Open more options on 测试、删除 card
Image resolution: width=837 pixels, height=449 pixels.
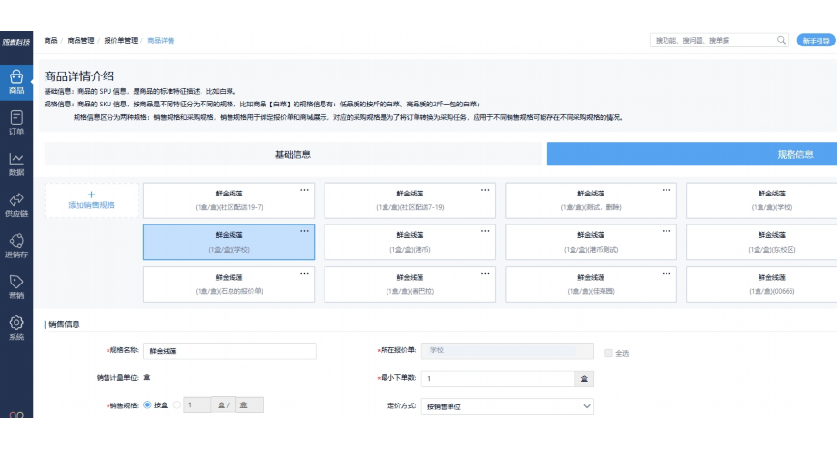(x=666, y=190)
